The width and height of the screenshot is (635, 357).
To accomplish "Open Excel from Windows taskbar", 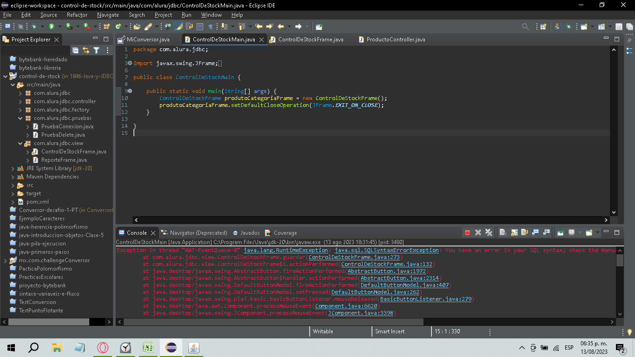I will coord(148,347).
